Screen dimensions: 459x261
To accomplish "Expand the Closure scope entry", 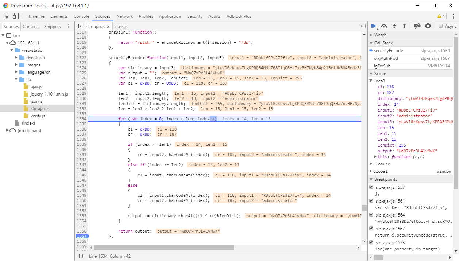I will coord(371,164).
